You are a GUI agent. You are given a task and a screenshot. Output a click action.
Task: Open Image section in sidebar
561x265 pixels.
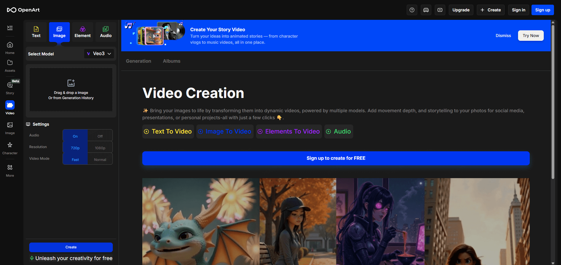tap(10, 128)
